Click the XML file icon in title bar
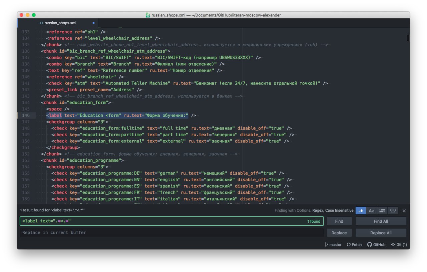 pyautogui.click(x=148, y=15)
